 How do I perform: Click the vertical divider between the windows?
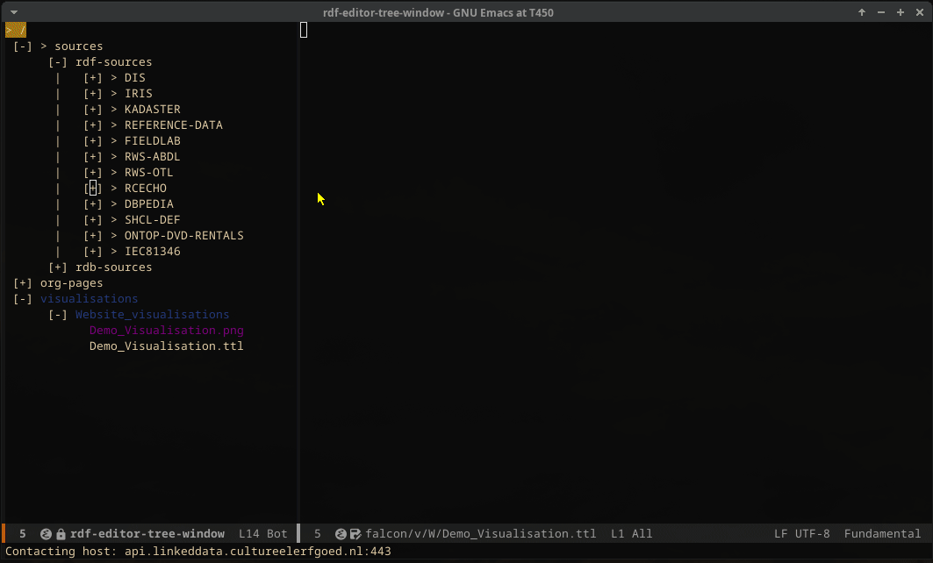pyautogui.click(x=298, y=263)
